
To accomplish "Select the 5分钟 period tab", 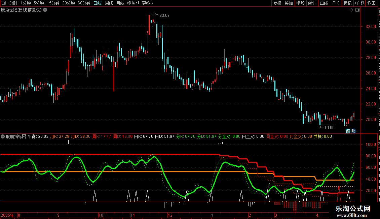I will tap(39, 3).
